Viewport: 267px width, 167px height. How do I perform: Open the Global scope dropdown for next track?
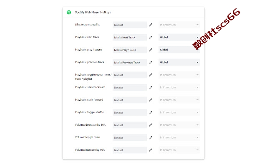coord(179,37)
